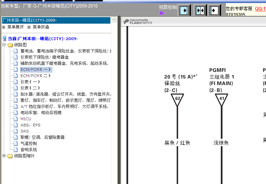Click the tree panel scroll-up arrow
This screenshot has height=184, width=266.
114,20
